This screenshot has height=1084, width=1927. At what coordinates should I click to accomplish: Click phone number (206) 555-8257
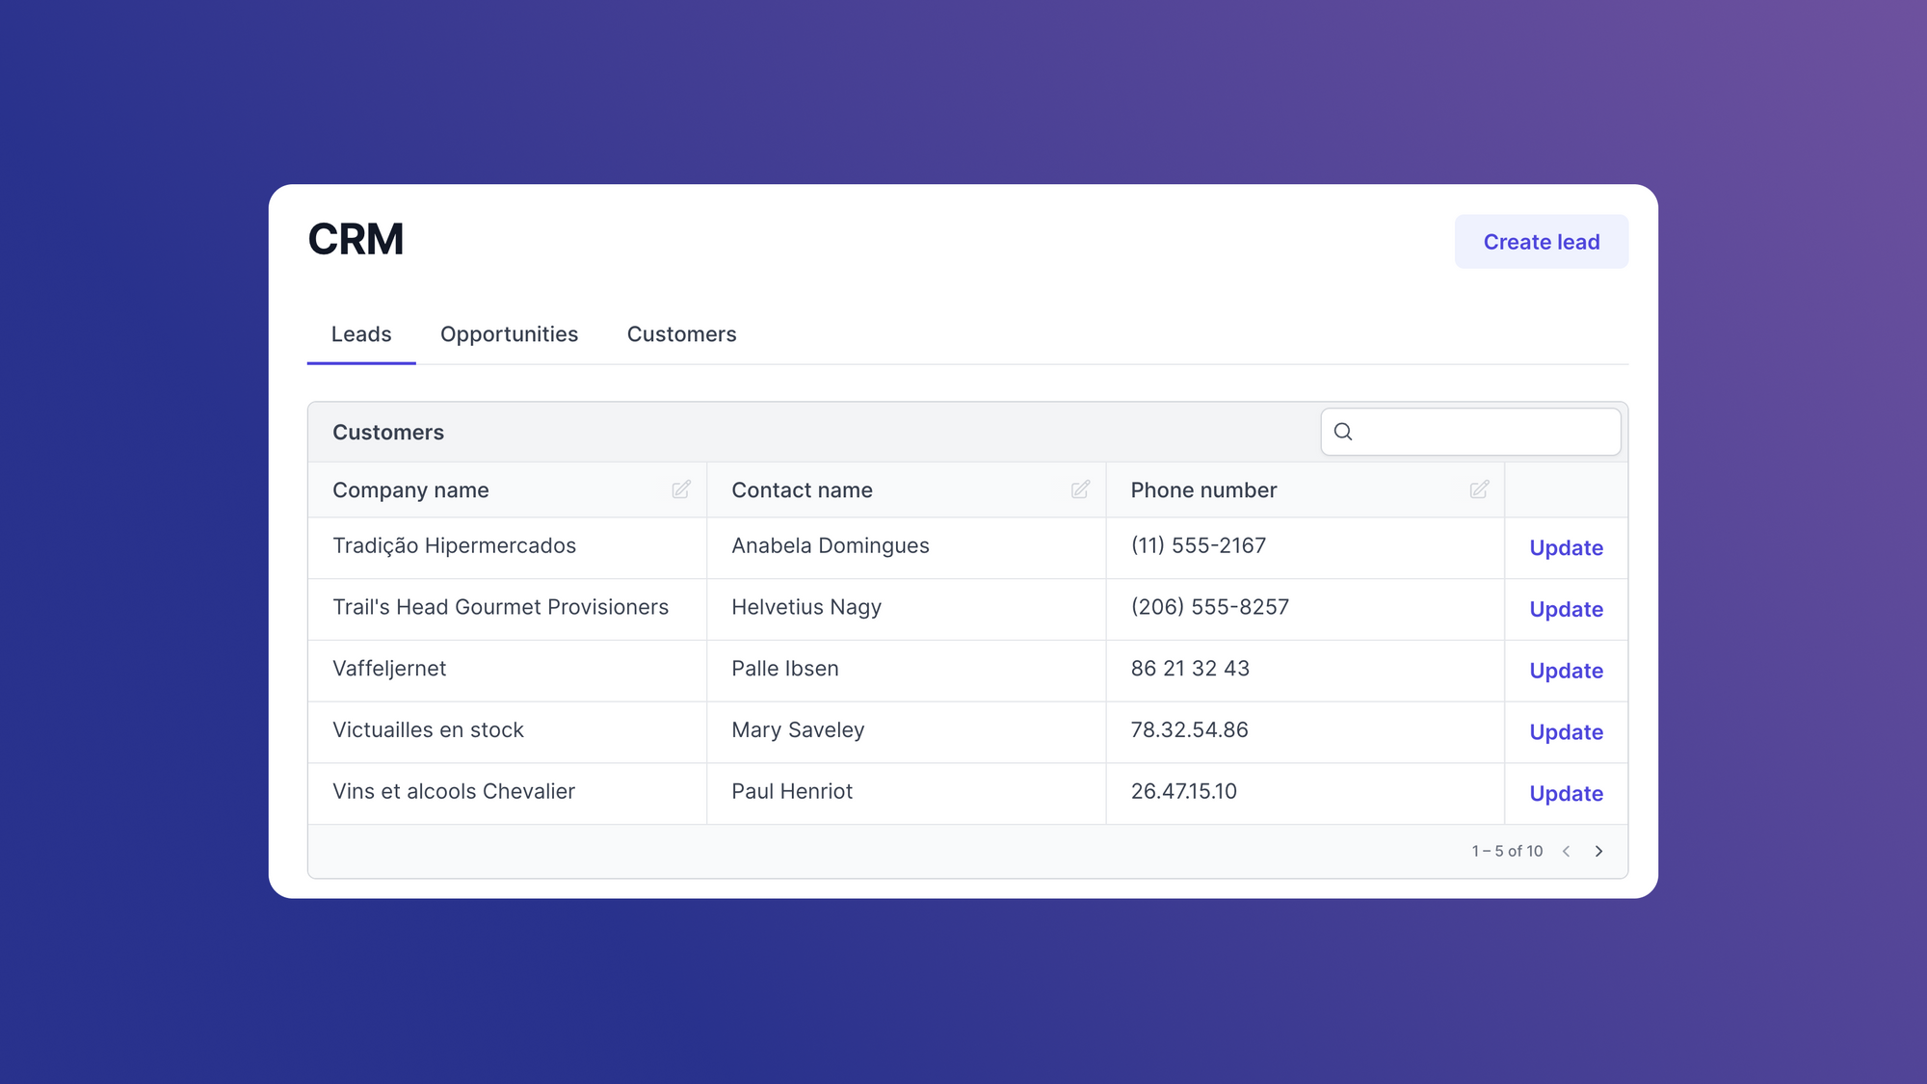tap(1209, 607)
